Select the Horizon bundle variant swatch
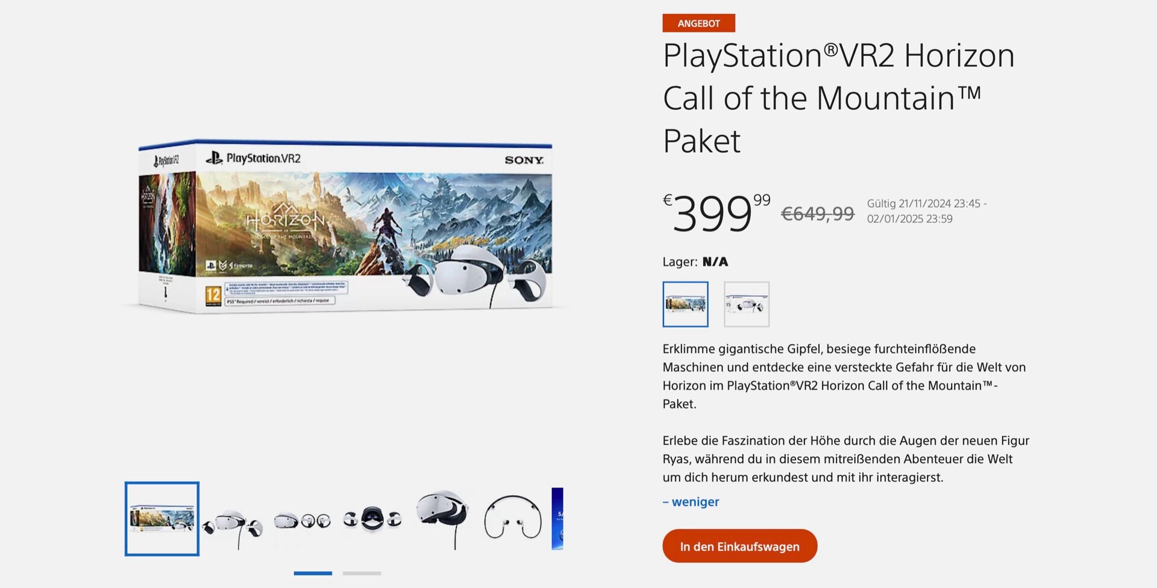1157x588 pixels. [x=685, y=304]
